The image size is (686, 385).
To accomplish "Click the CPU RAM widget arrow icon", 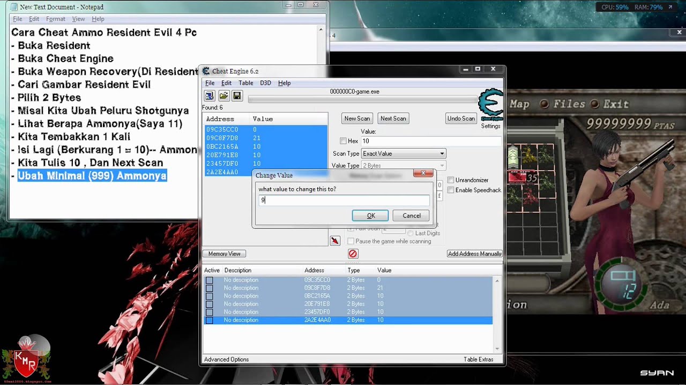I will point(670,7).
